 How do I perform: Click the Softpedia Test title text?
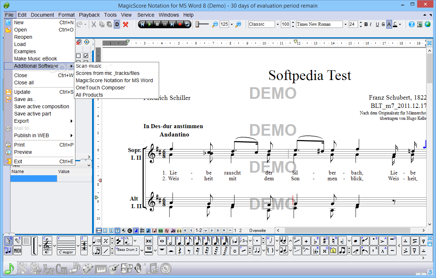(x=310, y=75)
